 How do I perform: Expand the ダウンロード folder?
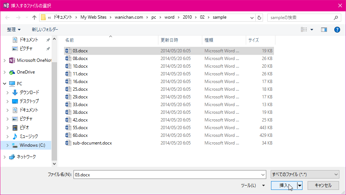8,93
